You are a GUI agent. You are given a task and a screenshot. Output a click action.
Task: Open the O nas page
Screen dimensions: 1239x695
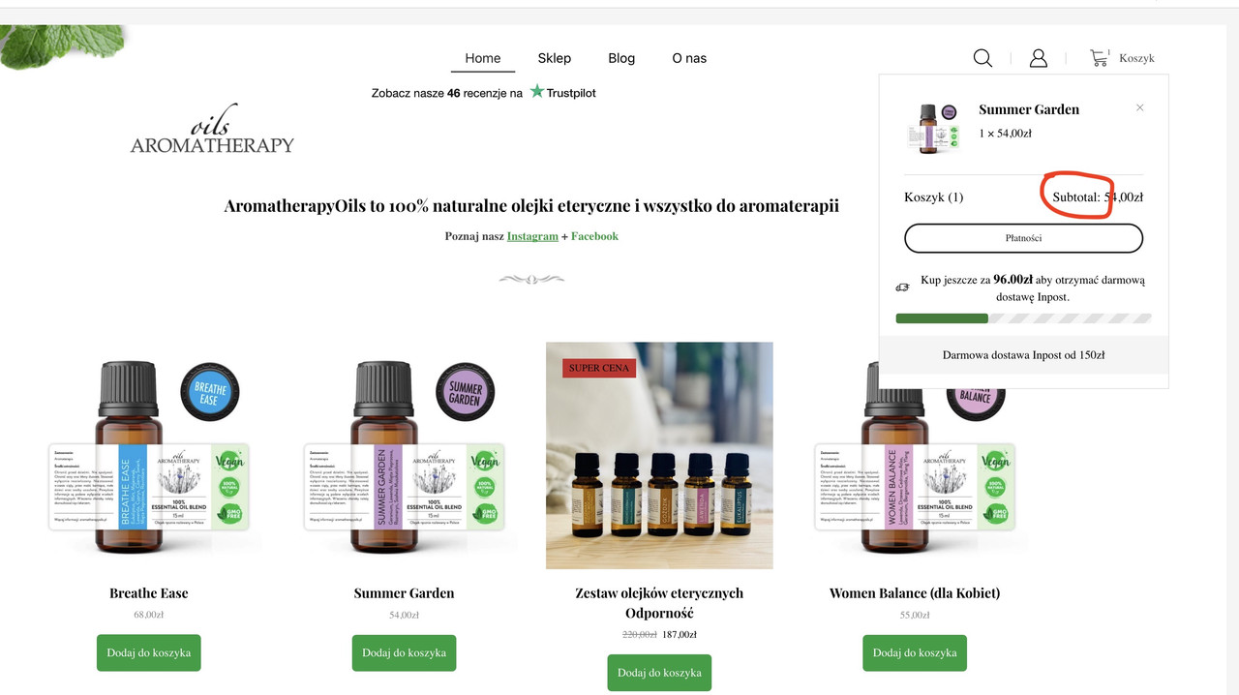689,58
